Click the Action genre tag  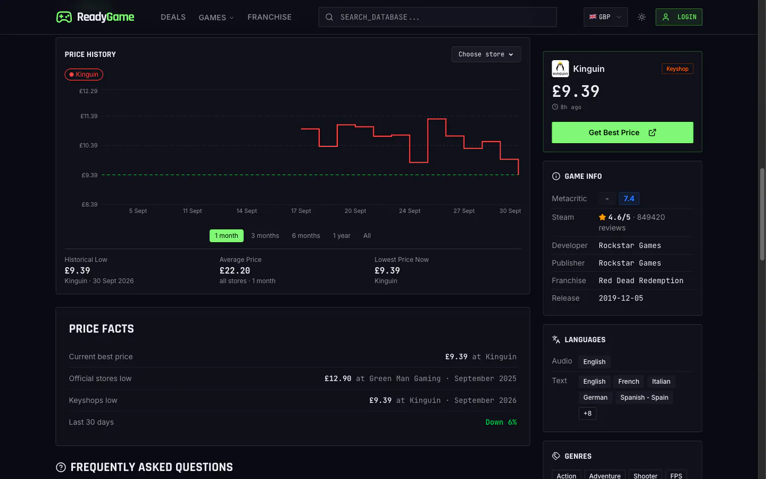567,475
